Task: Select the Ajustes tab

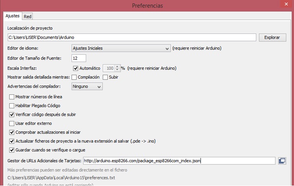Action: 12,16
